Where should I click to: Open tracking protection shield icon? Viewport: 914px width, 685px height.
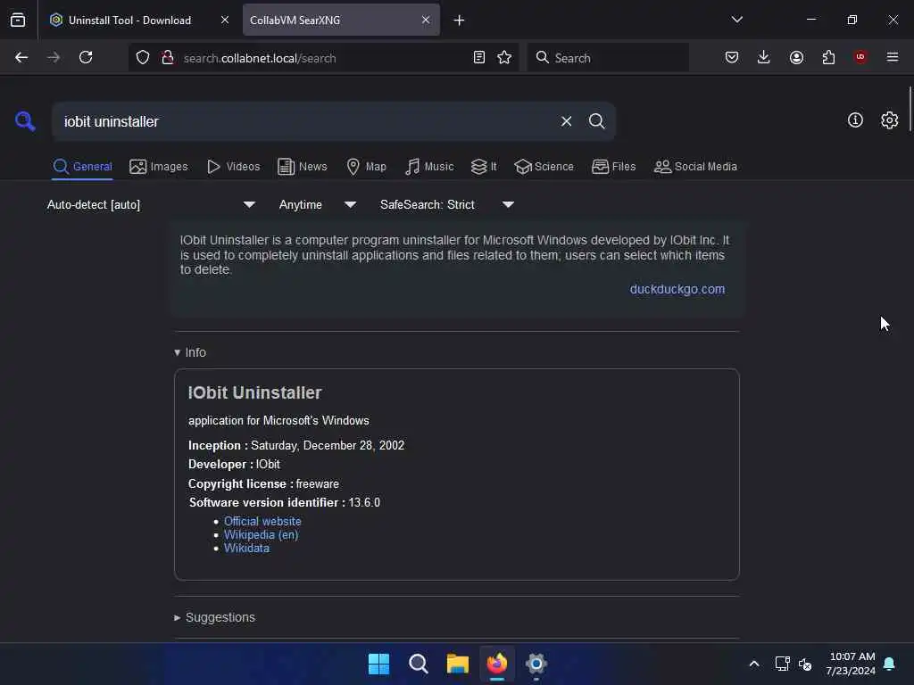(x=143, y=57)
